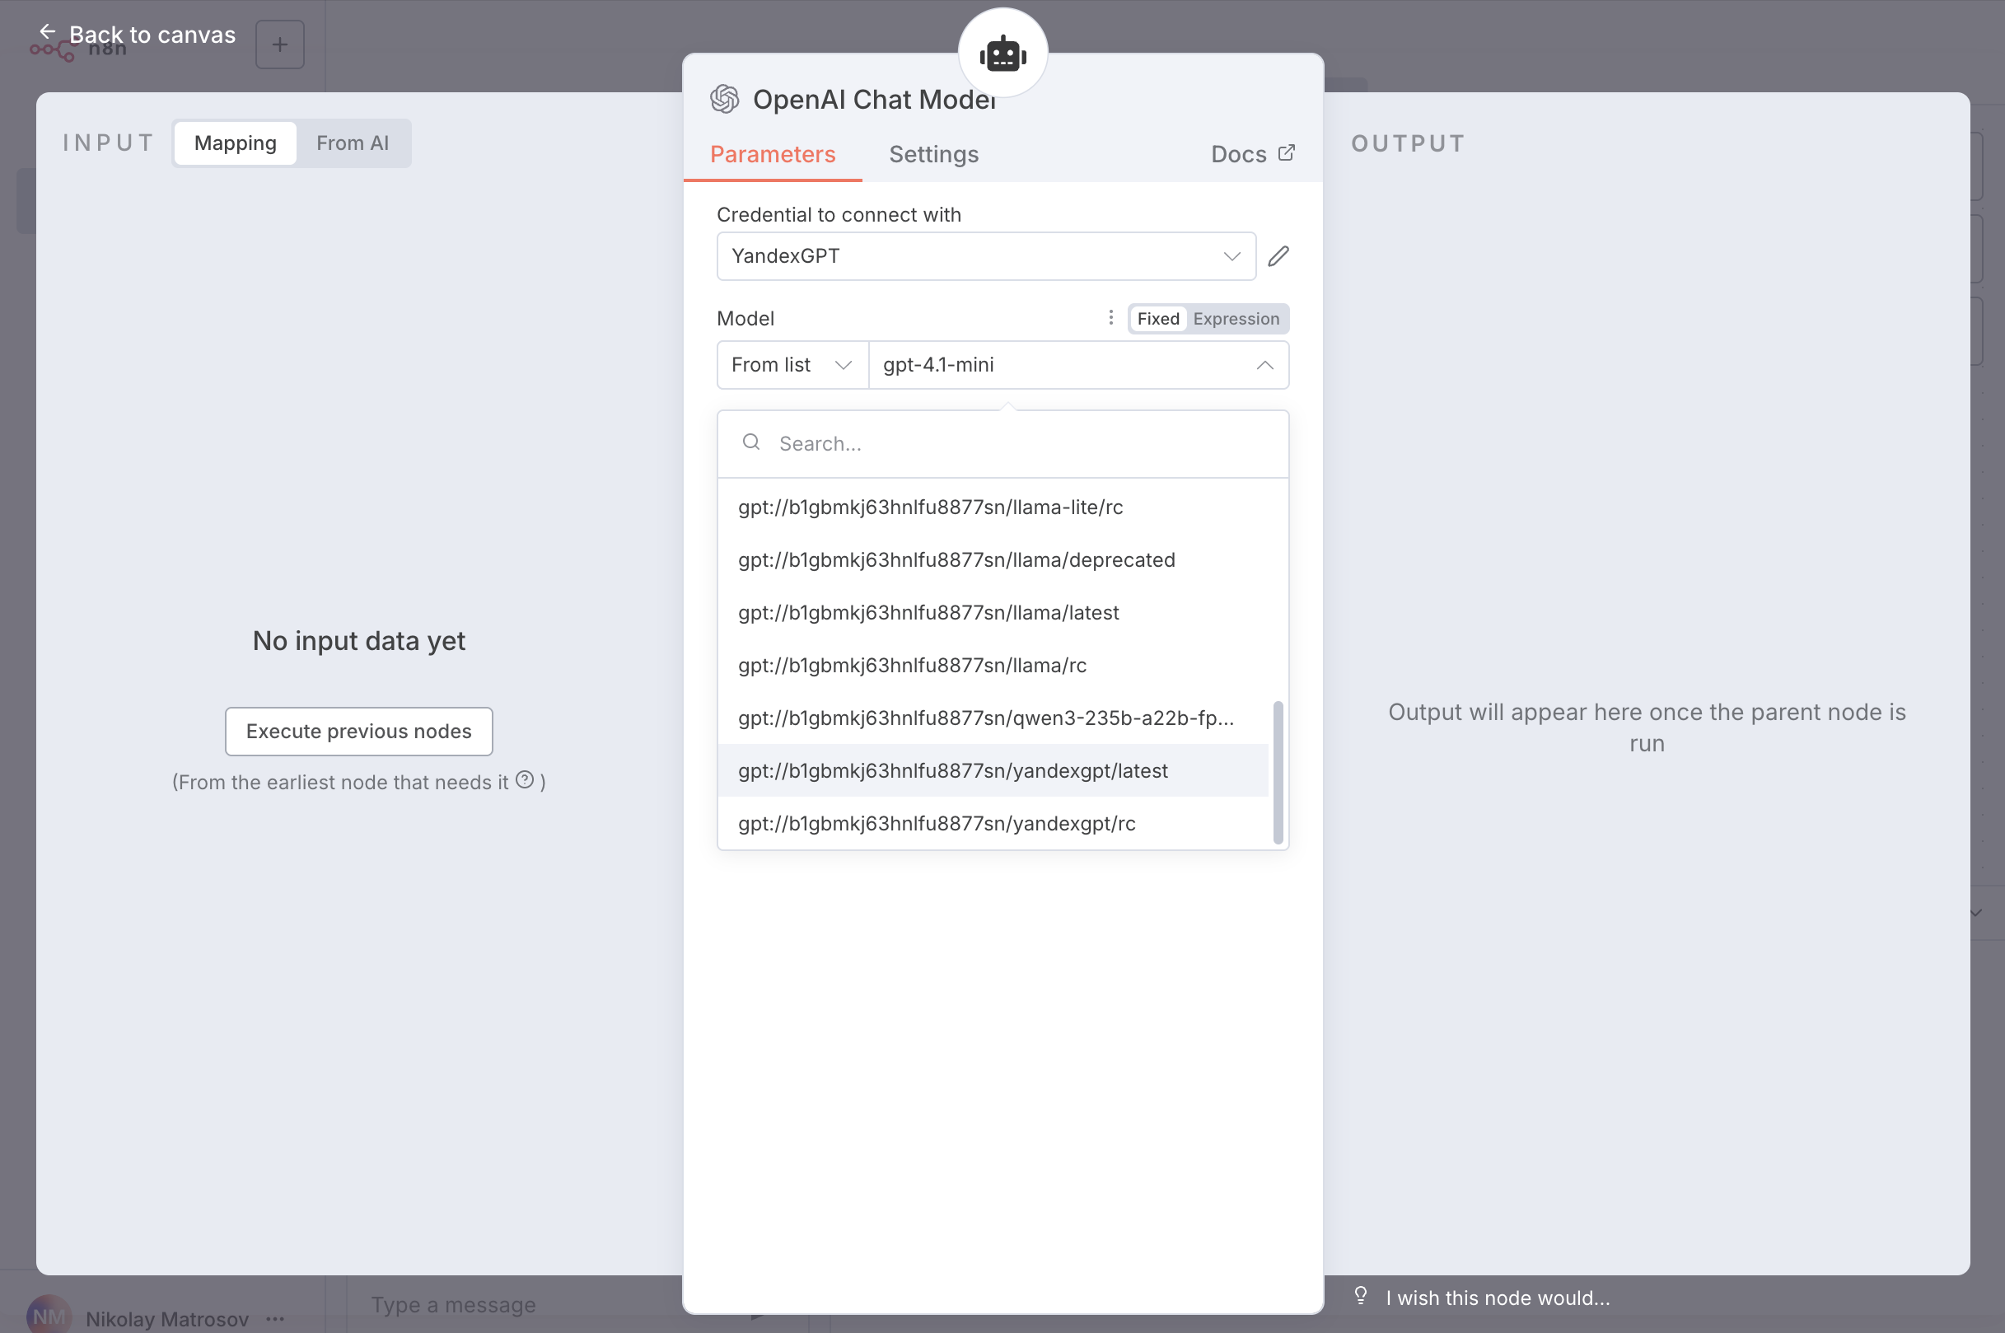This screenshot has width=2005, height=1333.
Task: Click the help question icon near earliest node text
Action: pos(526,780)
